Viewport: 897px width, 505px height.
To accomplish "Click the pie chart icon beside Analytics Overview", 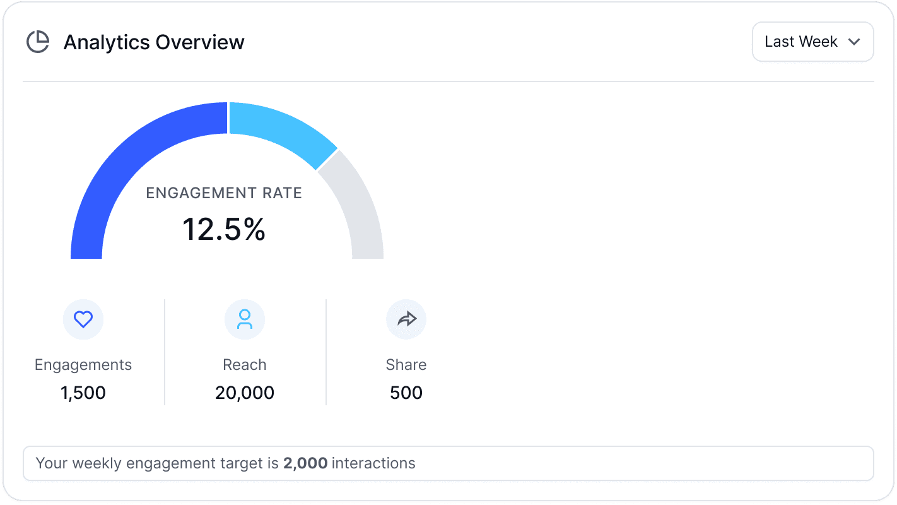I will (38, 42).
